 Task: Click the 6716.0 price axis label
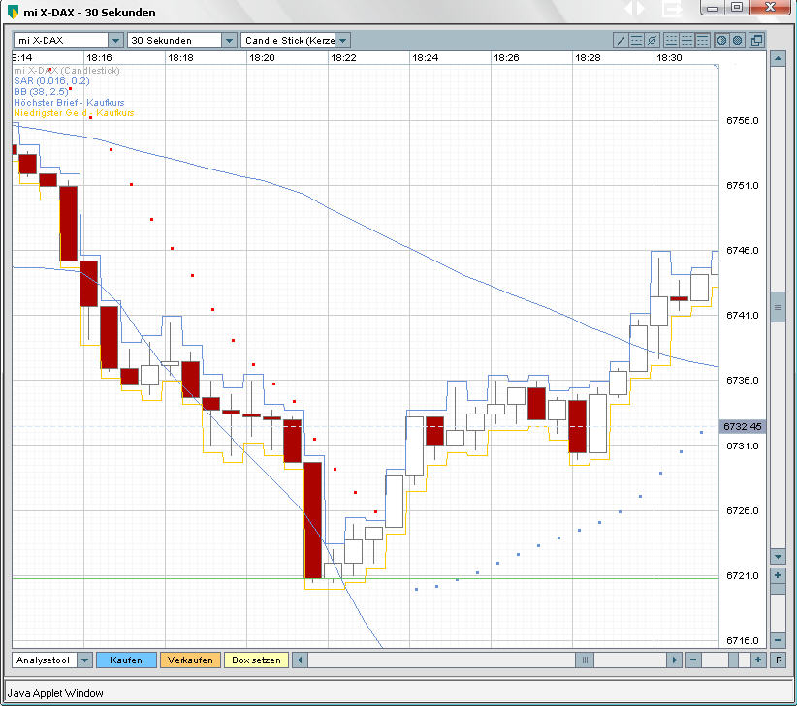(742, 640)
